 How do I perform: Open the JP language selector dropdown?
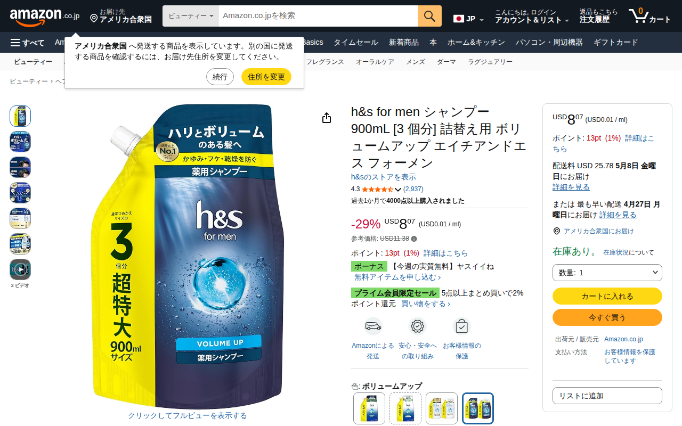[x=468, y=19]
